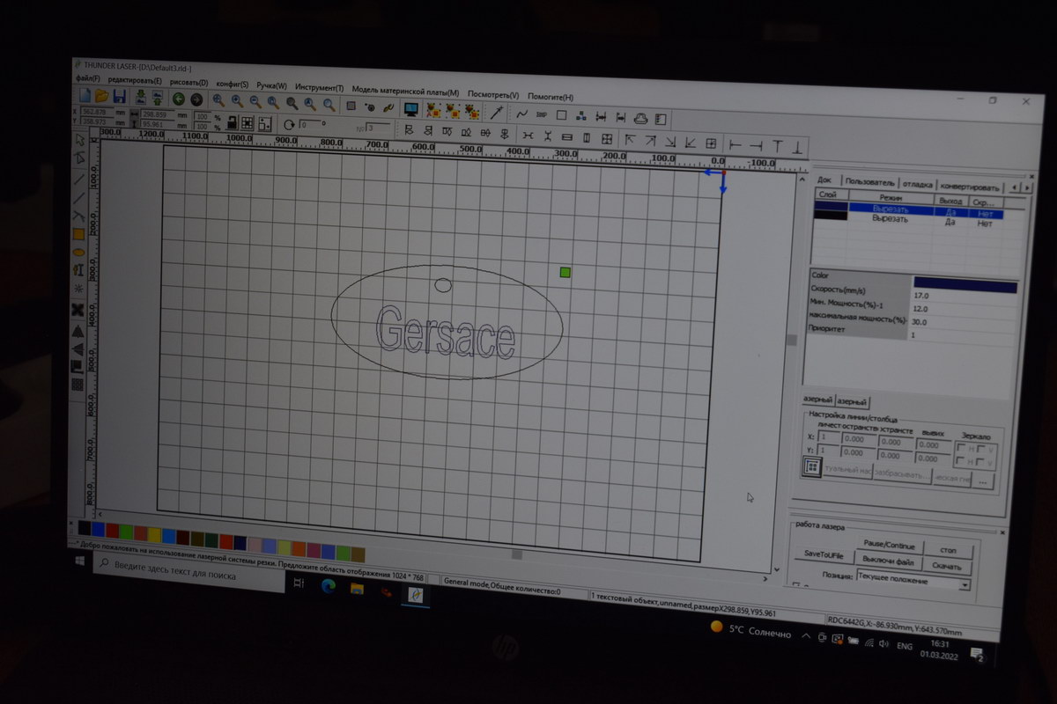Click the align-to-top-left corner arrow icon

pyautogui.click(x=629, y=141)
